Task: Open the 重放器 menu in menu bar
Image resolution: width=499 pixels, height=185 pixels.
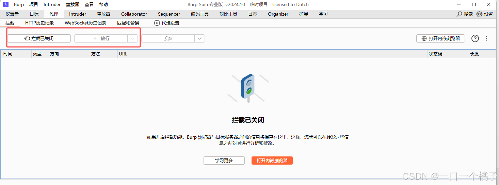Action: click(73, 4)
